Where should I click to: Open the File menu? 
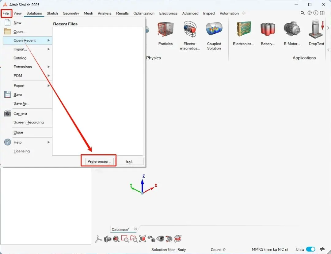[6, 13]
